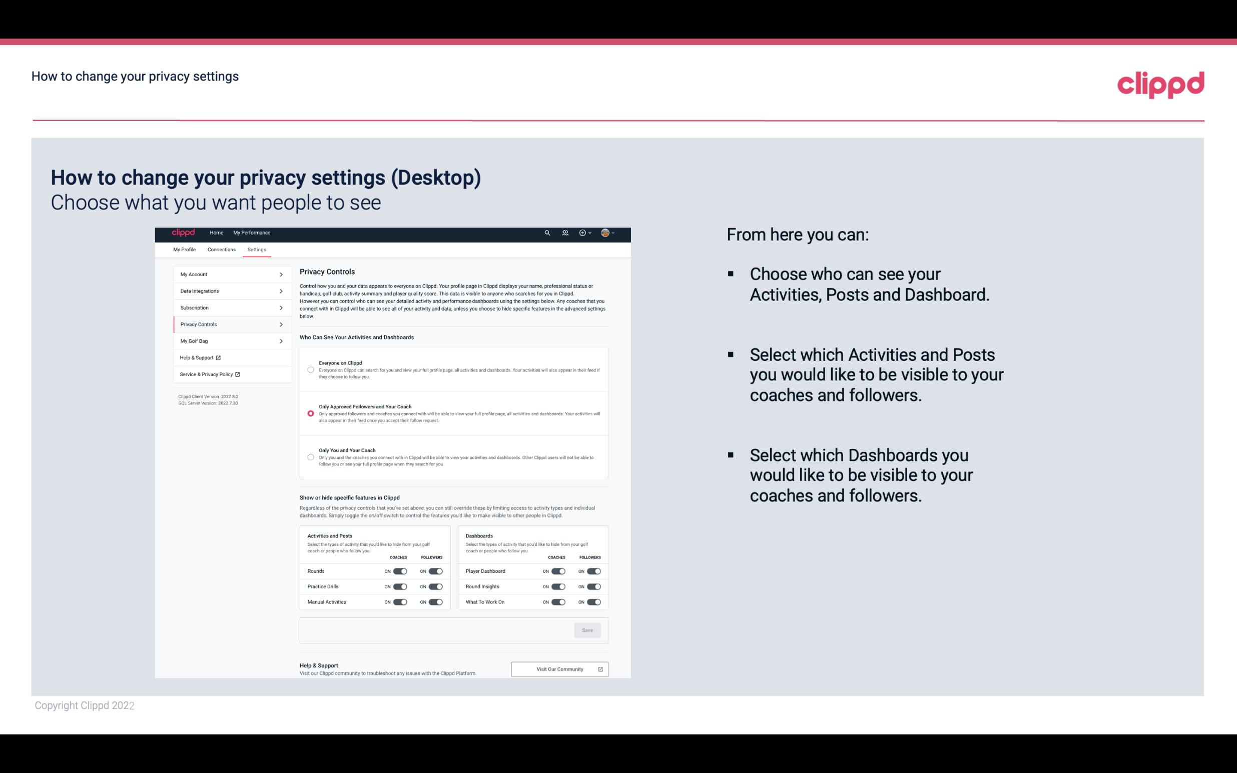Select Everyone on Clippd radio option
The image size is (1237, 773).
point(310,370)
